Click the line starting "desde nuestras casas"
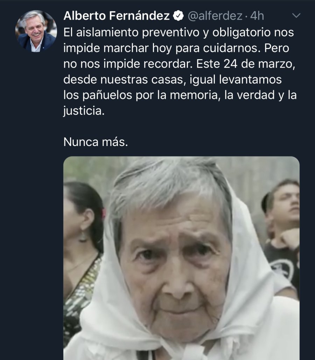Viewport: 315px width, 360px height. [x=173, y=79]
